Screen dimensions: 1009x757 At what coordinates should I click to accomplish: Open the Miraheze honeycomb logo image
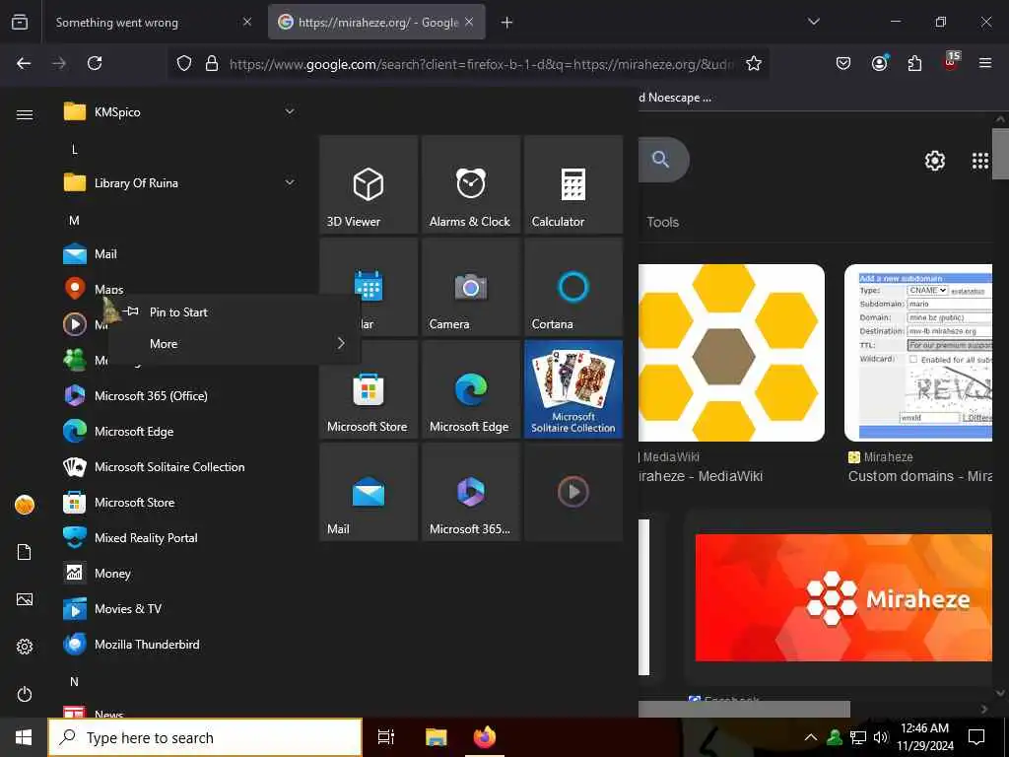[x=731, y=353]
